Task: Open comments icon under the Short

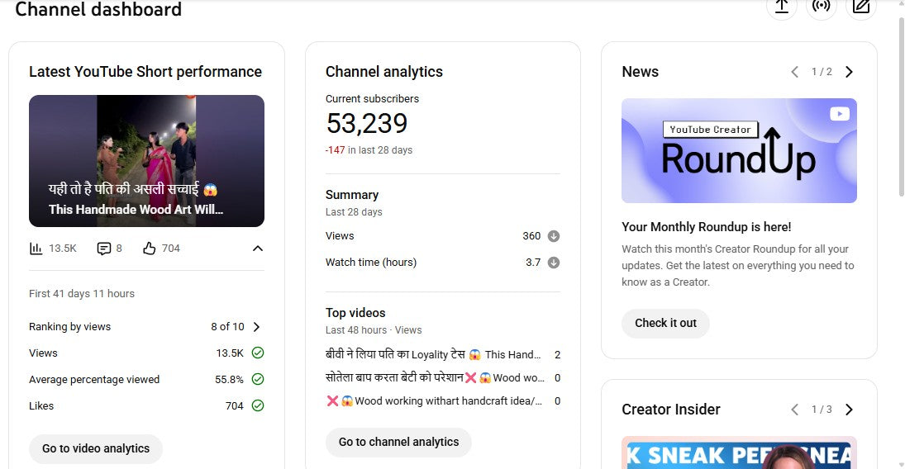Action: coord(104,249)
